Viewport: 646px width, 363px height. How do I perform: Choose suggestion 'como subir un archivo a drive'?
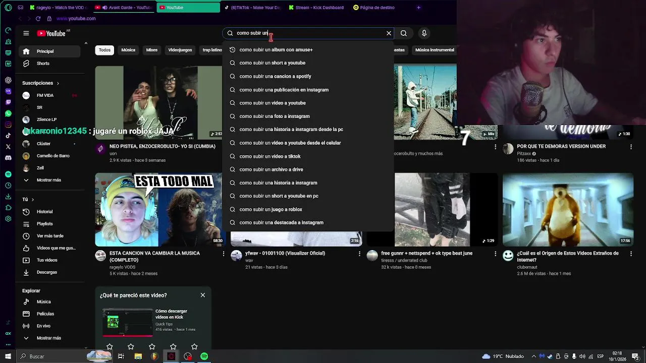pyautogui.click(x=308, y=169)
